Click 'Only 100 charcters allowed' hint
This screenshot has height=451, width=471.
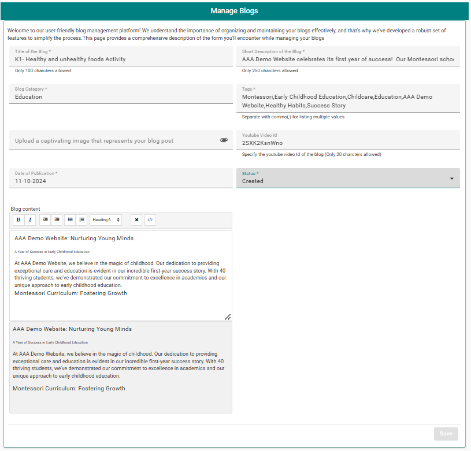pos(43,70)
